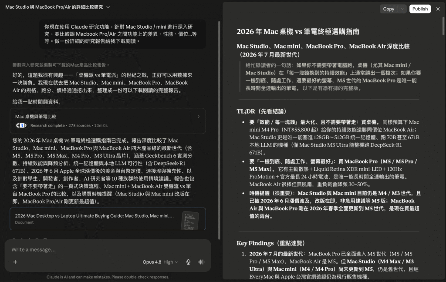Click bullet 要「一機到底、隨處工作、螢幕最好」

pos(333,173)
